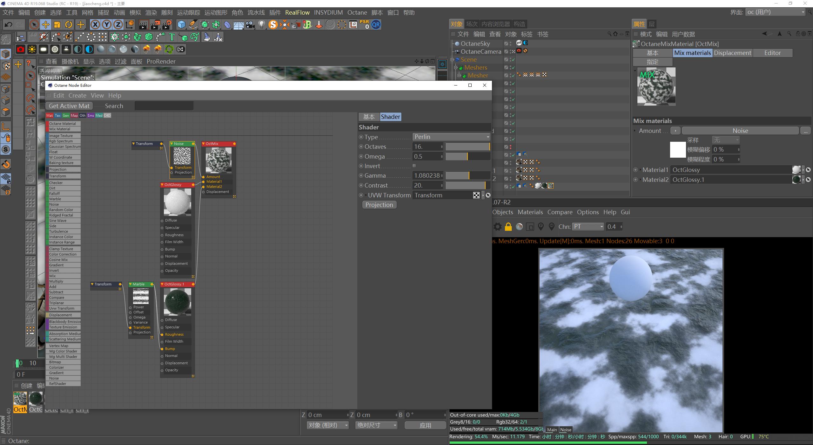
Task: Click the Get Active Mat button
Action: tap(69, 106)
